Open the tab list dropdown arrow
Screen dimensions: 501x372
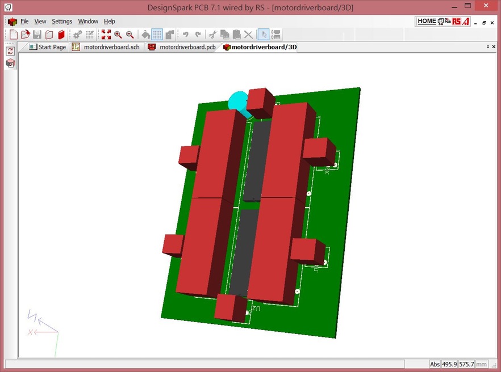(x=488, y=46)
